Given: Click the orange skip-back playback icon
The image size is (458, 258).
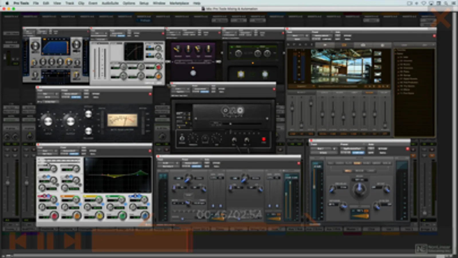Looking at the screenshot, I should point(18,241).
